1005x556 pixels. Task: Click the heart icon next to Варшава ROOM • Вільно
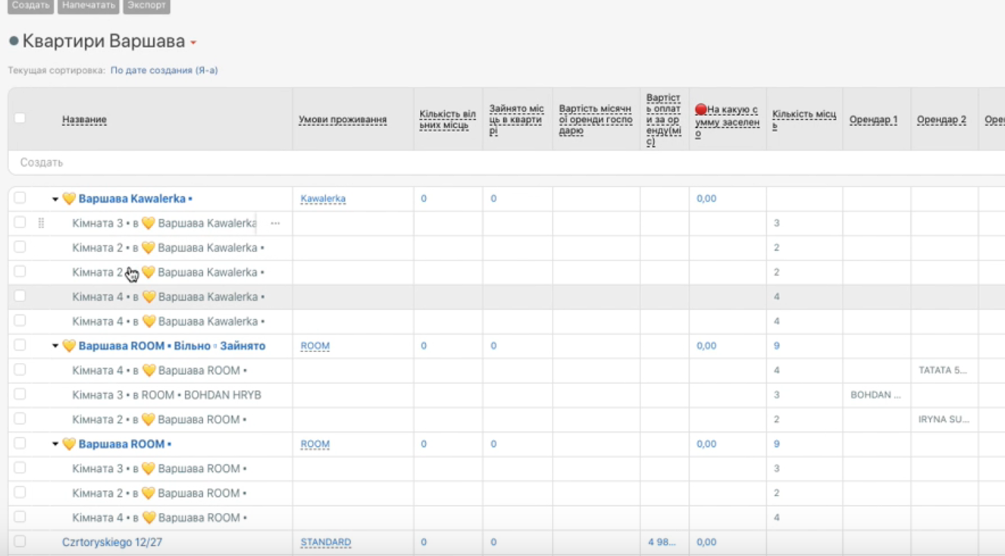click(x=69, y=346)
